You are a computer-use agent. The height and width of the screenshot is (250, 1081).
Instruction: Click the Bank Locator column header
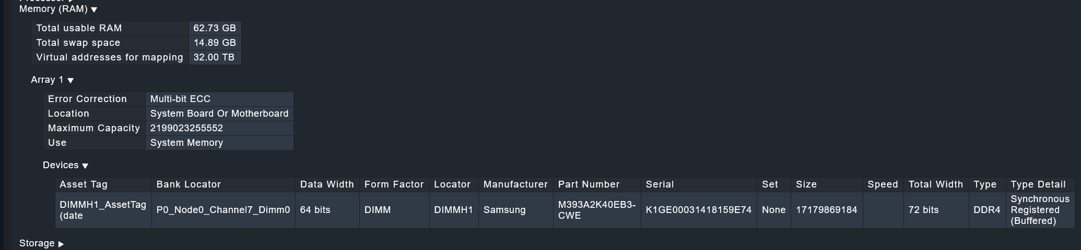189,184
